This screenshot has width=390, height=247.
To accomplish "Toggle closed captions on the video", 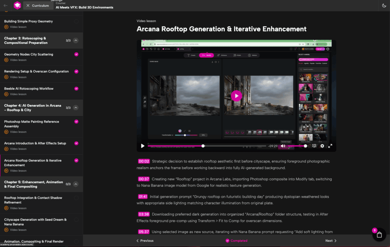I will (x=314, y=146).
